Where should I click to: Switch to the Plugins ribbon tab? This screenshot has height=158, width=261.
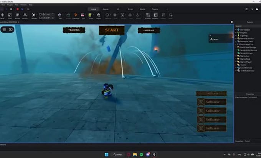[x=155, y=9]
